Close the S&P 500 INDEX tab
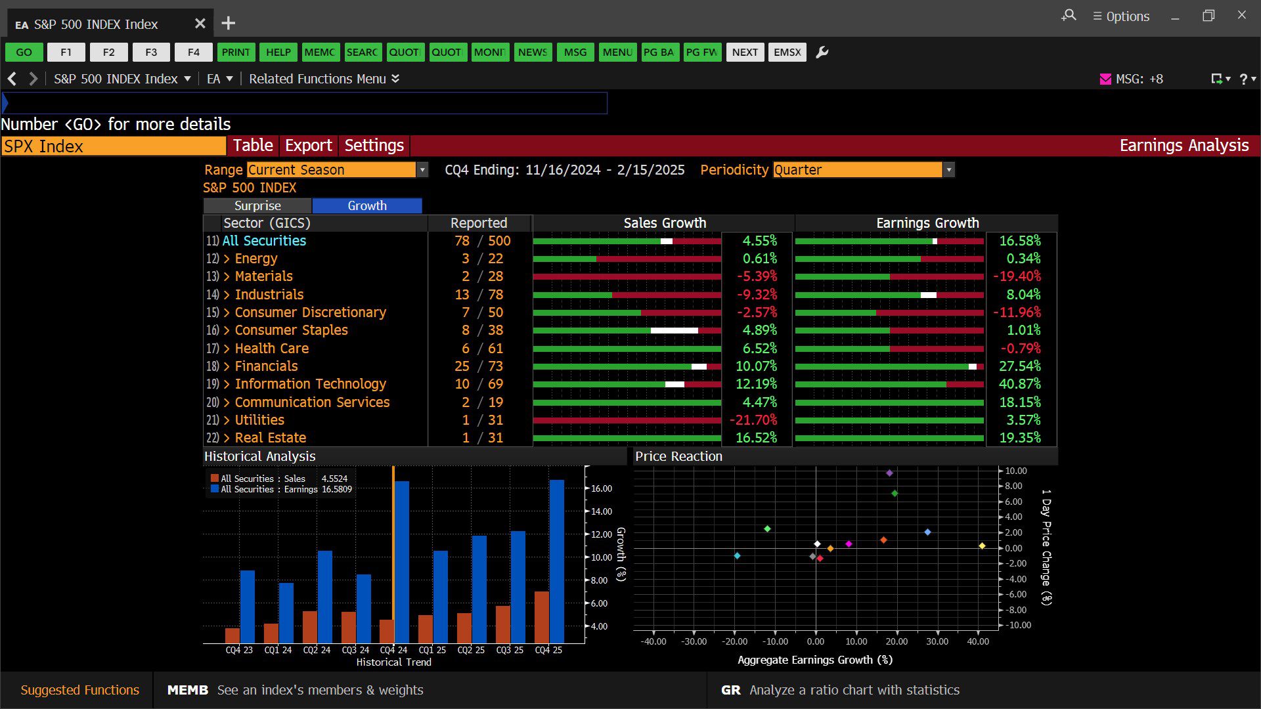Screen dimensions: 1261x709 200,24
